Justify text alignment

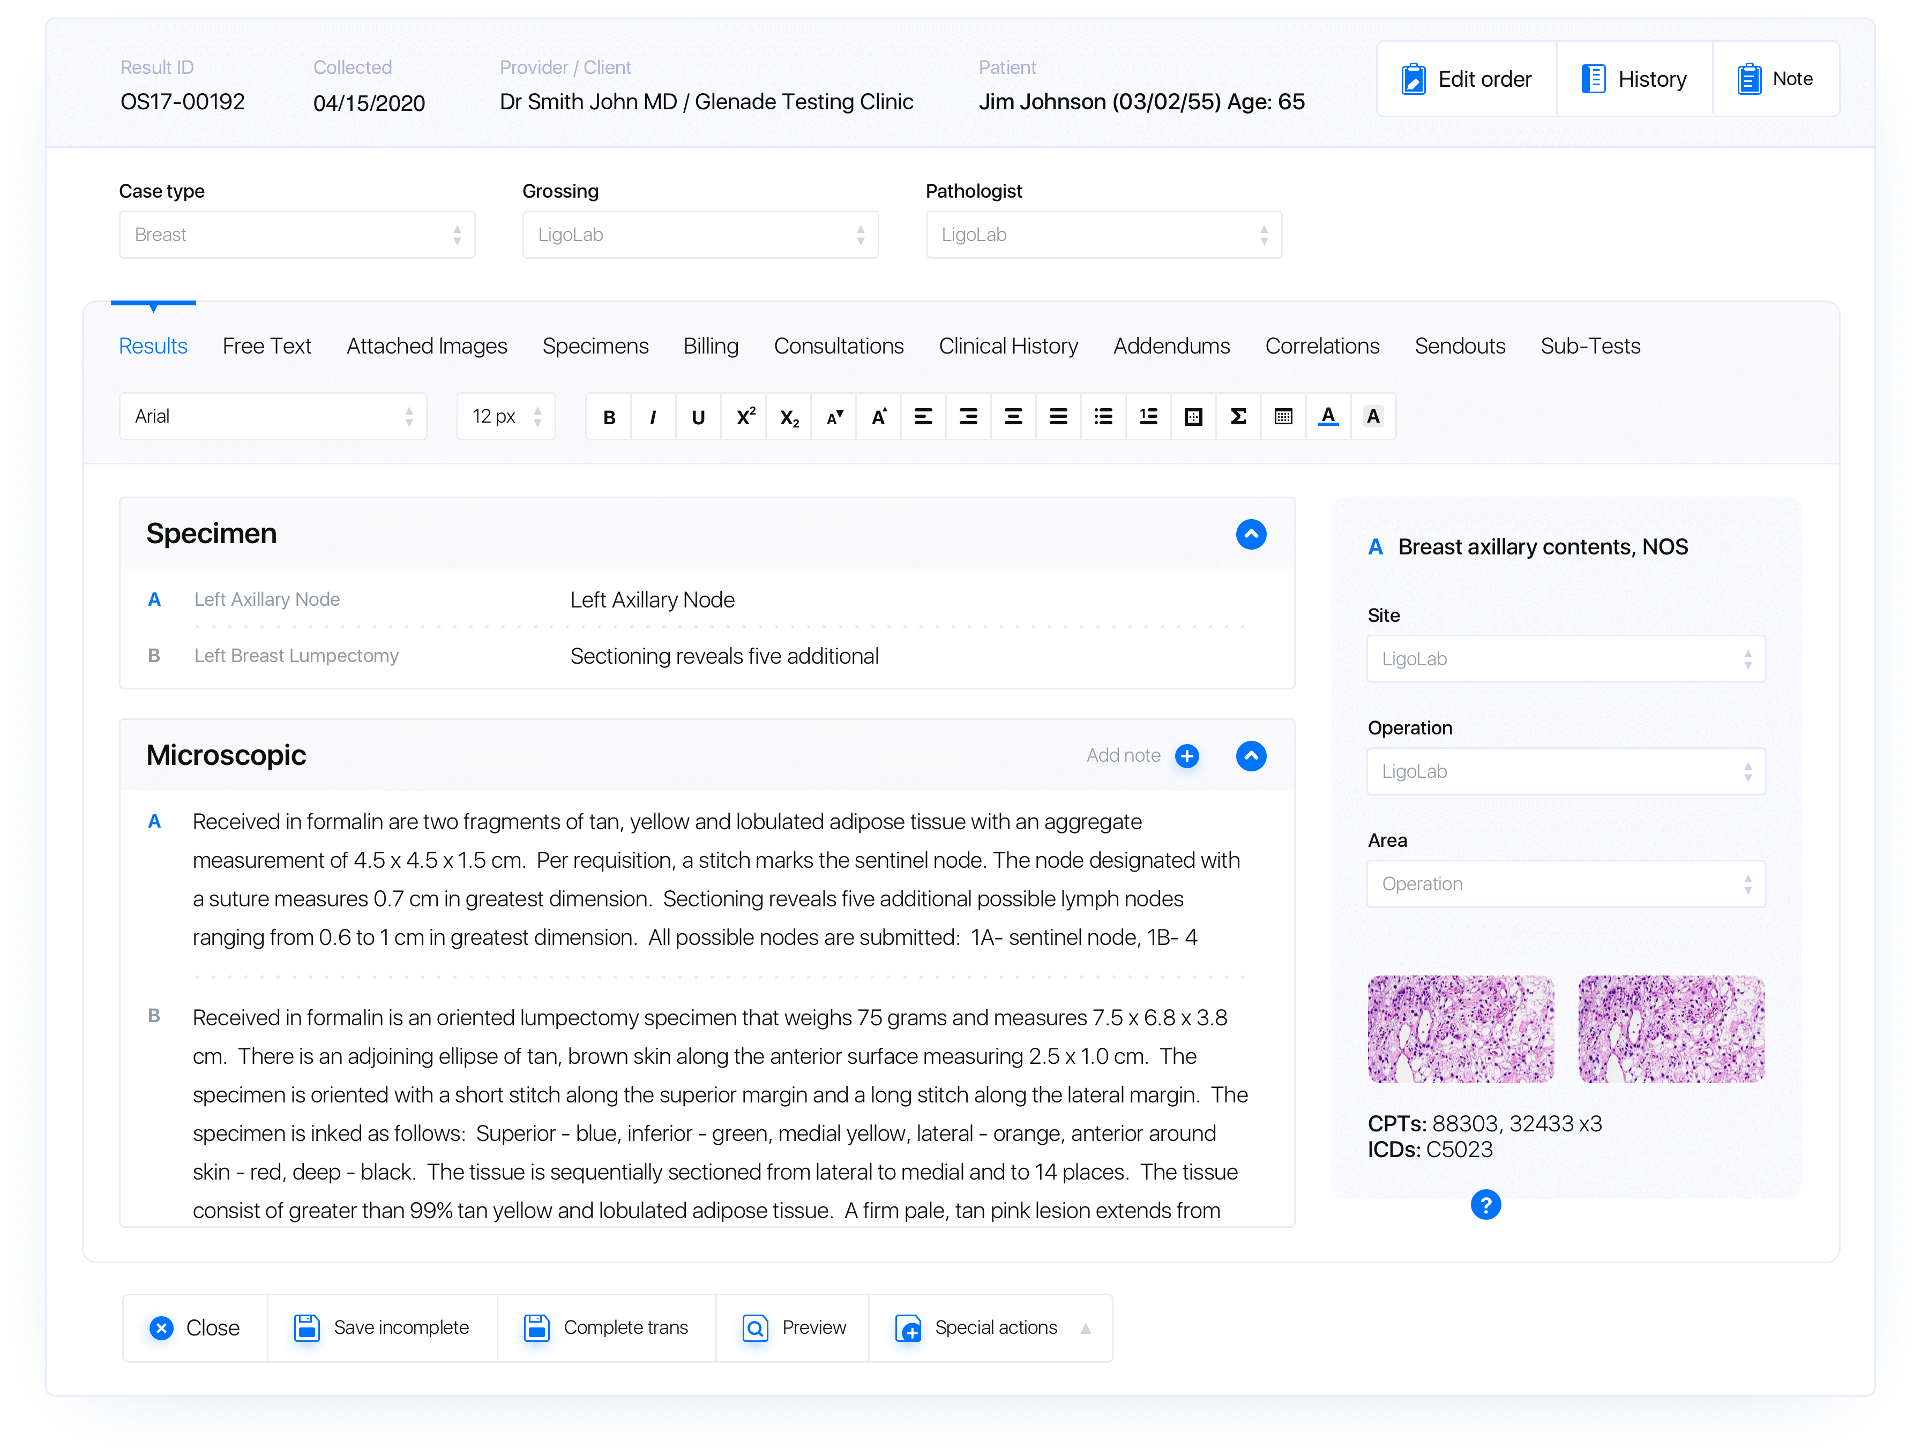point(1059,417)
